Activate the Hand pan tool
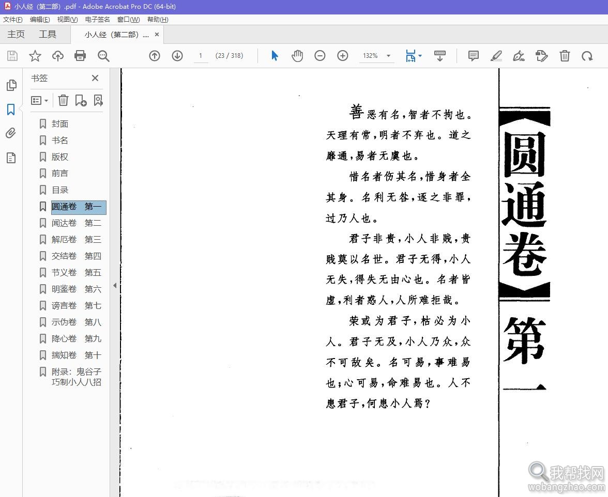Screen dimensions: 608x497 [x=297, y=56]
